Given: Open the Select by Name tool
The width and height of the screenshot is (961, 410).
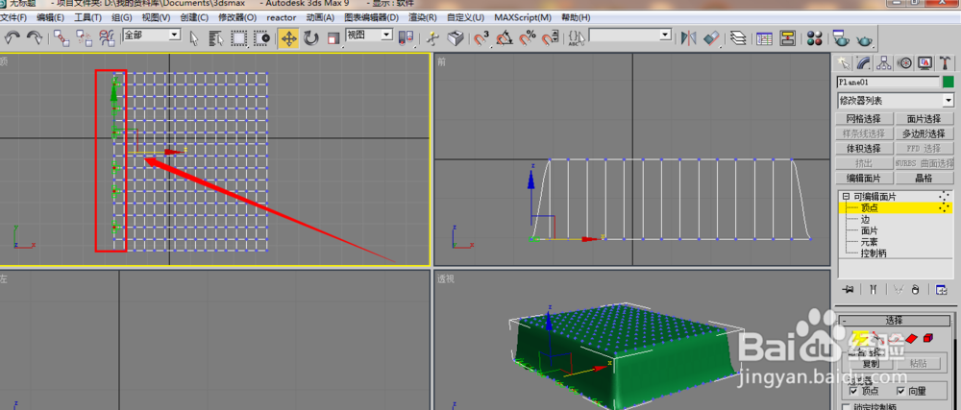Looking at the screenshot, I should coord(216,38).
